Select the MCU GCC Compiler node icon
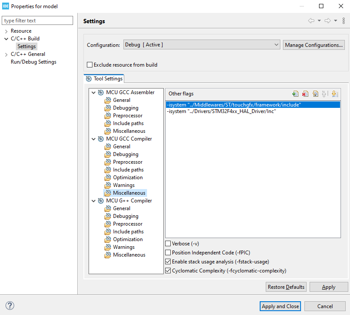The width and height of the screenshot is (350, 315). (101, 138)
